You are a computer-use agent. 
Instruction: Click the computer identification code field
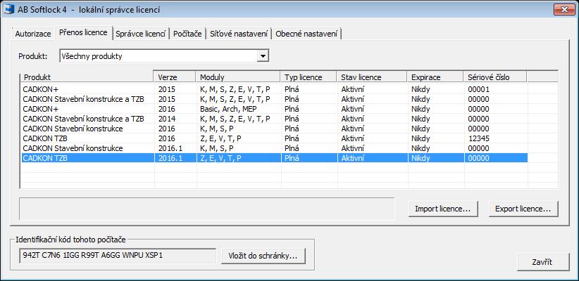tap(118, 256)
